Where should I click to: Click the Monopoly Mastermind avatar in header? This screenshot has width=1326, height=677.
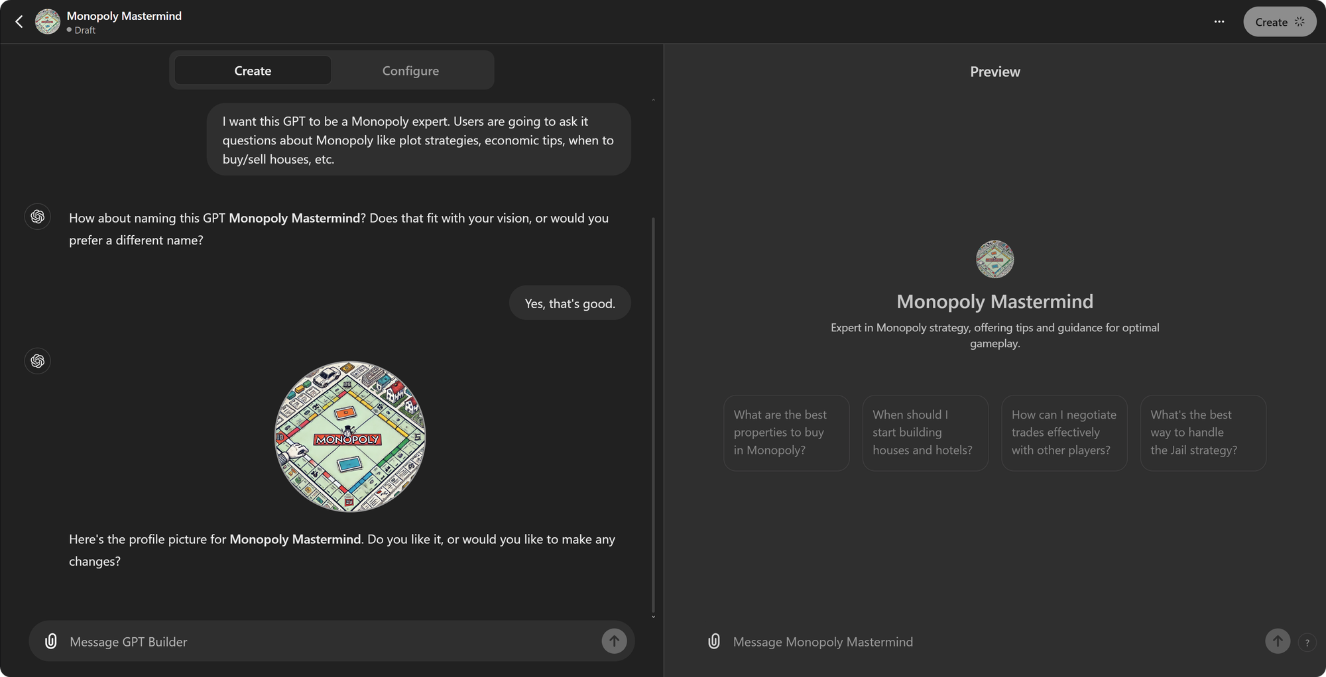coord(48,22)
